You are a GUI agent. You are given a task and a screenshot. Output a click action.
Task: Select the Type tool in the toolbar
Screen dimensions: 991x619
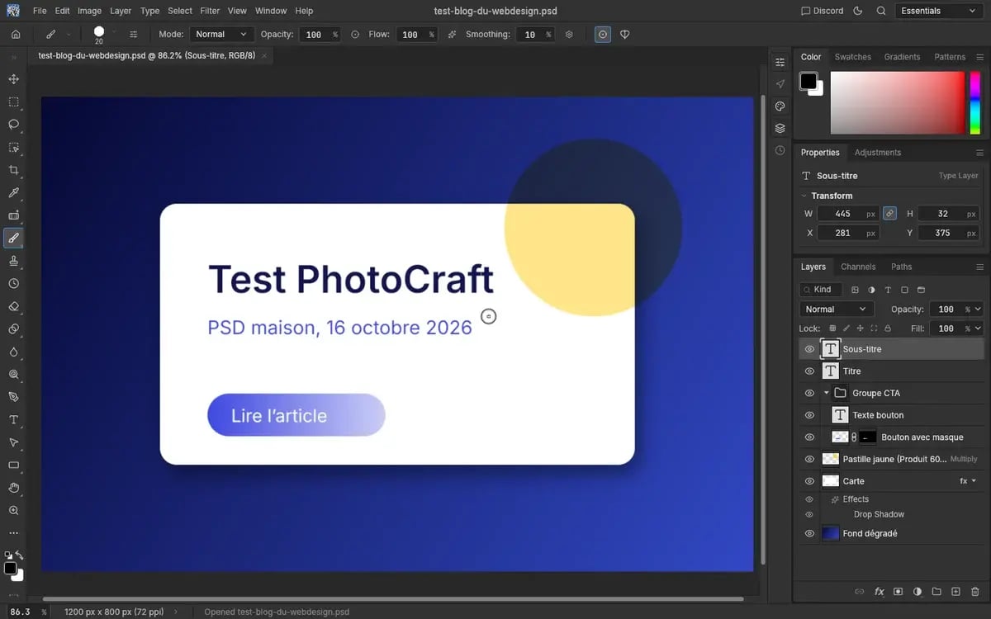13,419
